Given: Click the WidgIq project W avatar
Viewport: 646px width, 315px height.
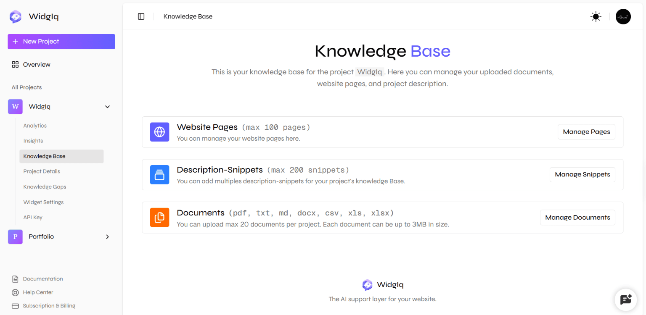Looking at the screenshot, I should click(x=15, y=107).
